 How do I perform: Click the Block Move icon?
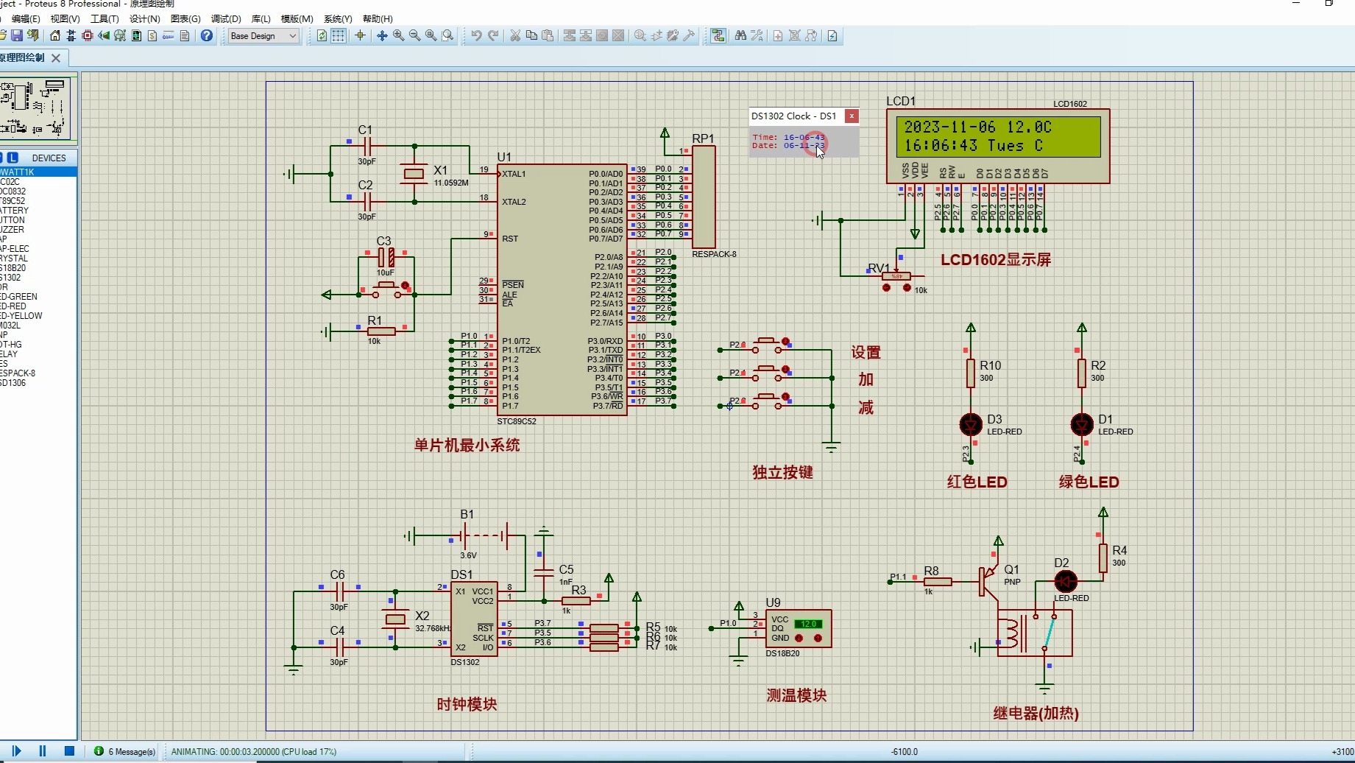[586, 35]
